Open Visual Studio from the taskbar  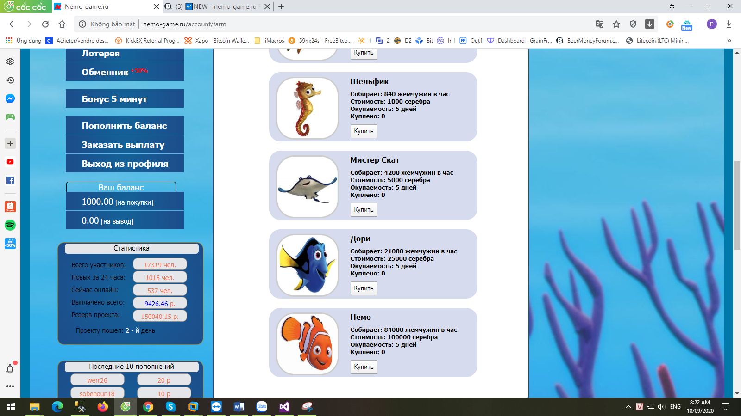point(284,407)
